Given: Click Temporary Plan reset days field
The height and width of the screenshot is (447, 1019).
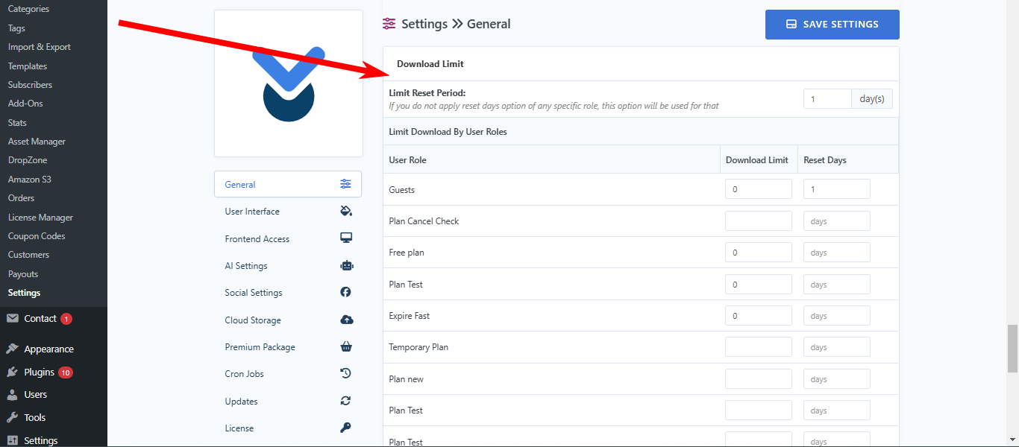Looking at the screenshot, I should click(x=837, y=347).
